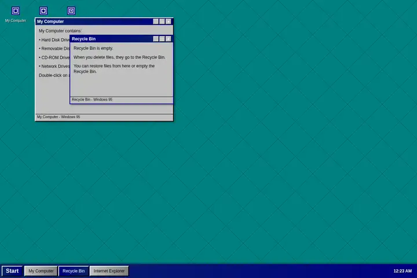Open the Start menu
Viewport: 417px width, 278px height.
pyautogui.click(x=12, y=271)
